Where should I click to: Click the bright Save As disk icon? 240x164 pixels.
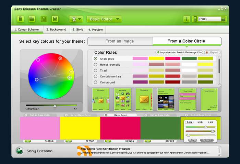55,19
